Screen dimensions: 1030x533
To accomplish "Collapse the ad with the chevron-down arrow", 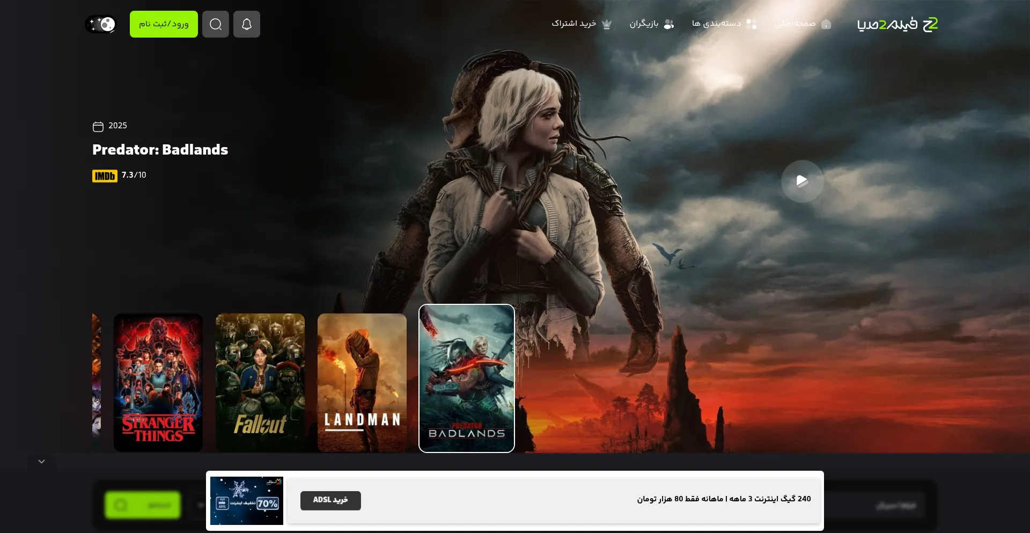I will (x=41, y=462).
